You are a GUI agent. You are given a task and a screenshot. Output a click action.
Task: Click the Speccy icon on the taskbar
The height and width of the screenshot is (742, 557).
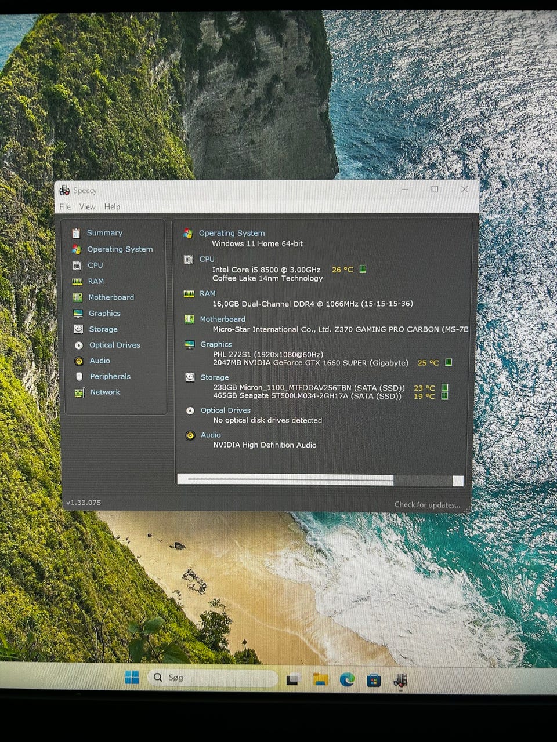(x=400, y=681)
